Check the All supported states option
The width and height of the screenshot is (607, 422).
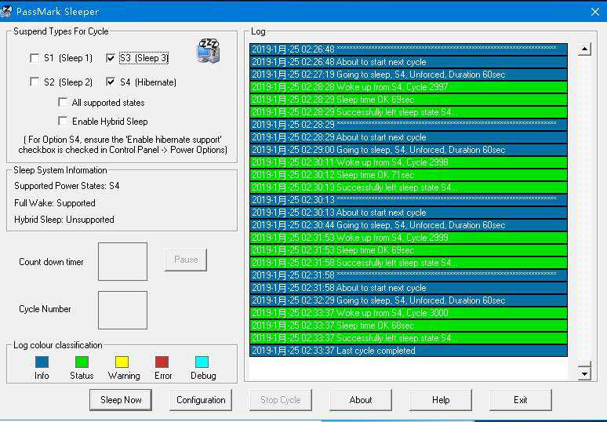[63, 102]
